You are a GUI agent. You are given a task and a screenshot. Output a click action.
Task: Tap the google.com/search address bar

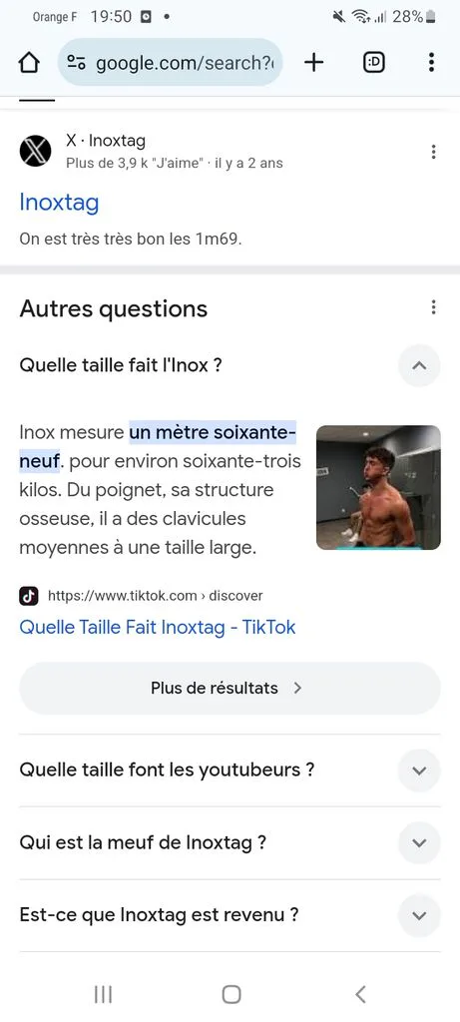pyautogui.click(x=171, y=63)
